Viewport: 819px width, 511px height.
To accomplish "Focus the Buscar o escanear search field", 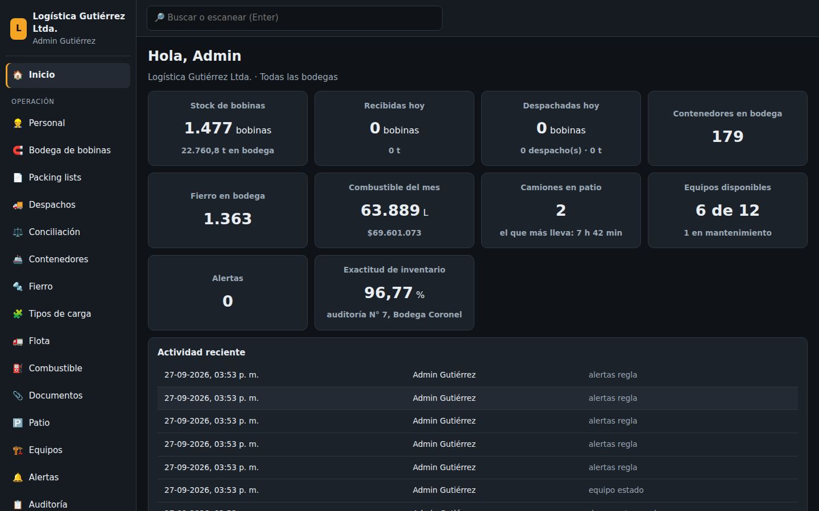I will [295, 18].
